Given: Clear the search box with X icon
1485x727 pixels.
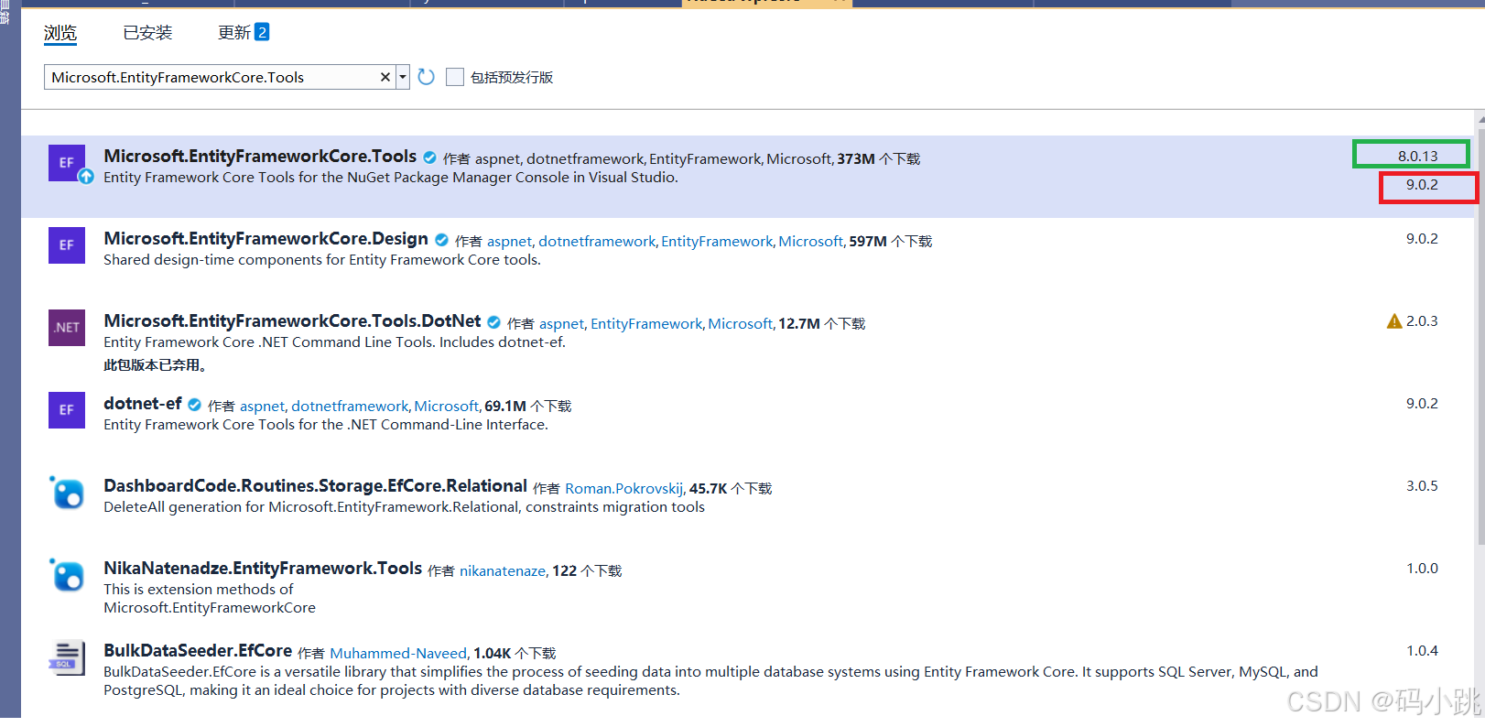Looking at the screenshot, I should click(385, 77).
